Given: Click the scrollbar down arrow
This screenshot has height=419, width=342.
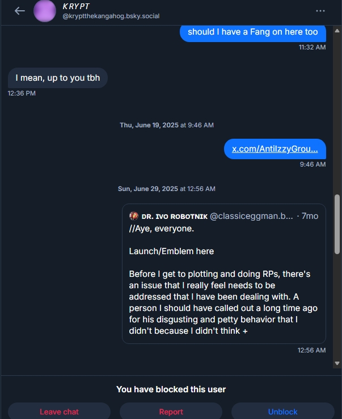Looking at the screenshot, I should click(x=337, y=363).
